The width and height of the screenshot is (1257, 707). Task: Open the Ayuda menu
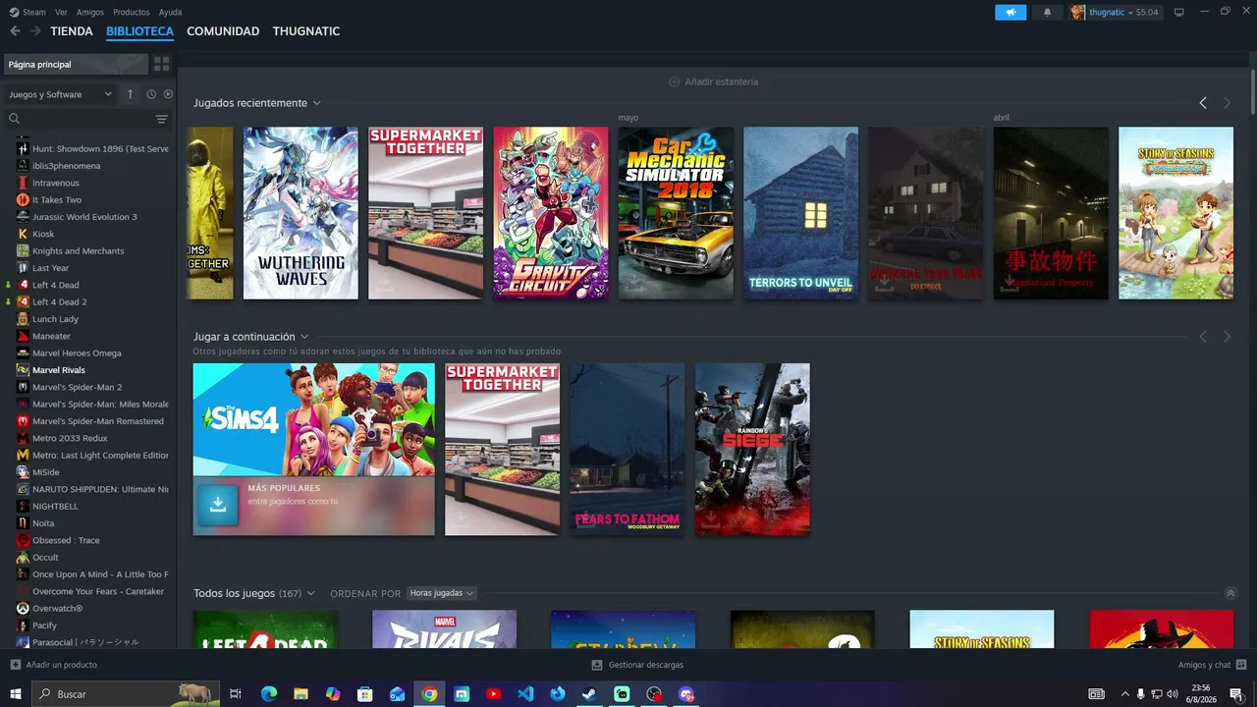pyautogui.click(x=170, y=12)
